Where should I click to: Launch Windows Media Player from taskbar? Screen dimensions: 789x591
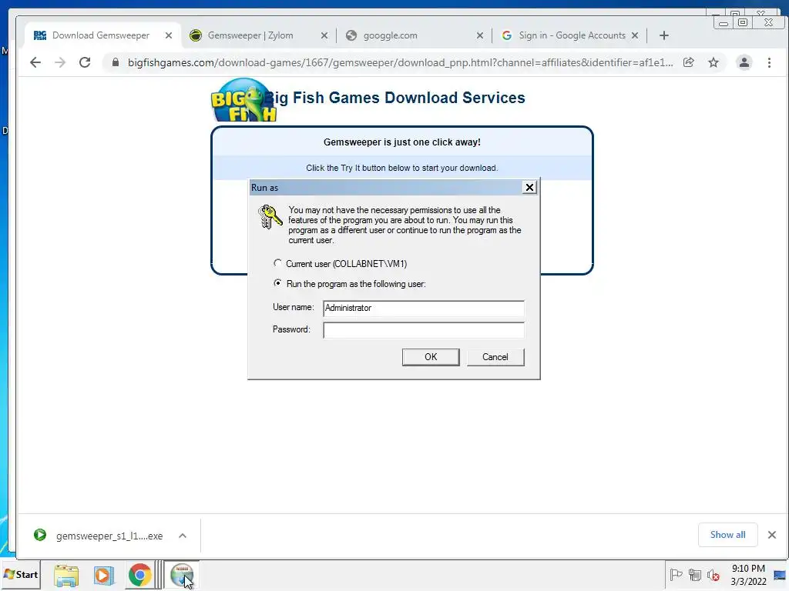(x=104, y=575)
